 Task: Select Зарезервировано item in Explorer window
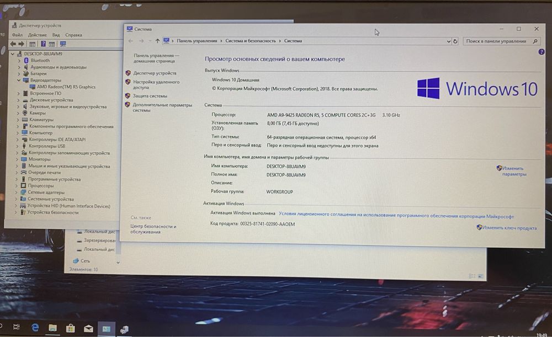(99, 240)
